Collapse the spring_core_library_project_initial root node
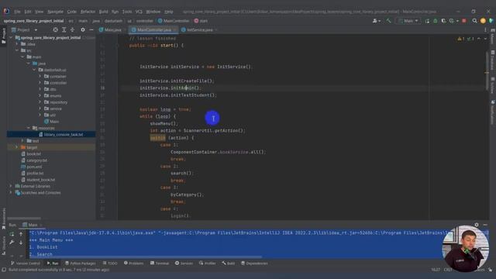This screenshot has height=279, width=496. [12, 38]
